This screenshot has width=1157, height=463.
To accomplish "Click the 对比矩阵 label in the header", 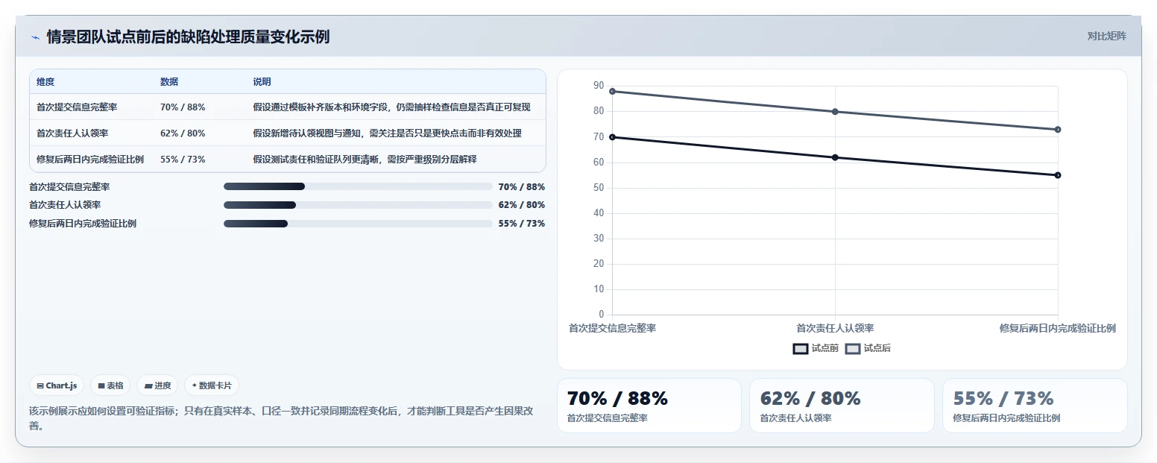I will point(1107,36).
